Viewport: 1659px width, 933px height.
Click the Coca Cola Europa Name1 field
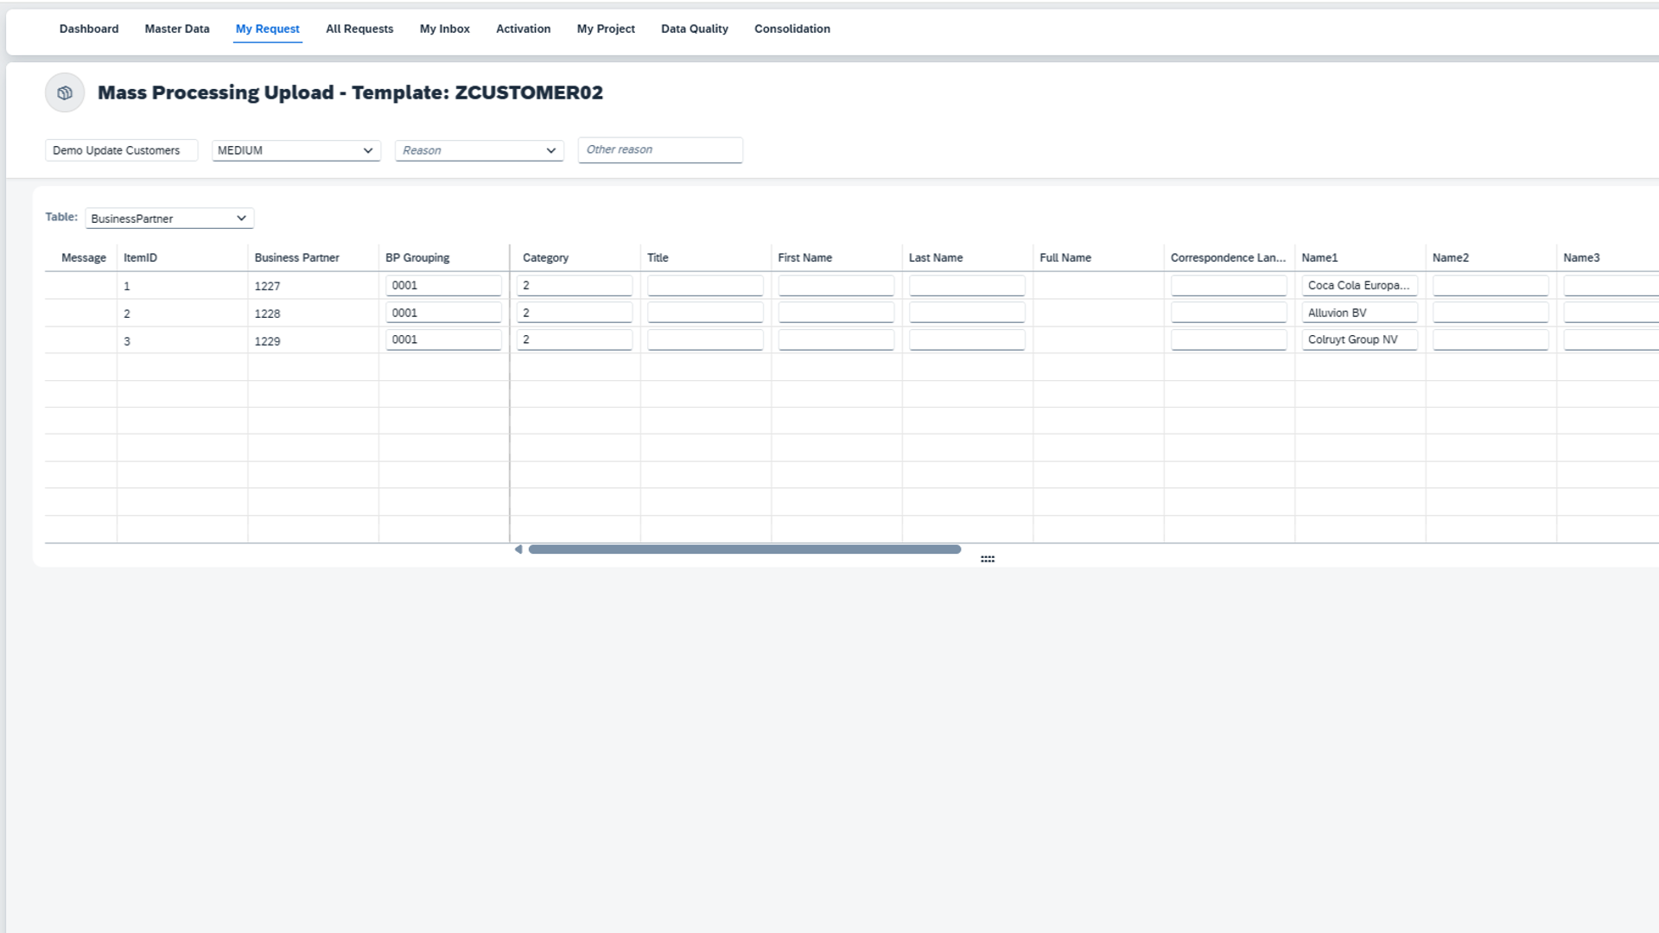[1358, 285]
